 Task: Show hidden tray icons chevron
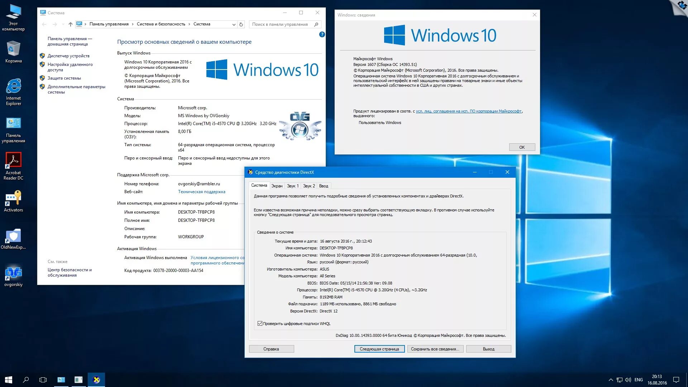click(x=611, y=380)
